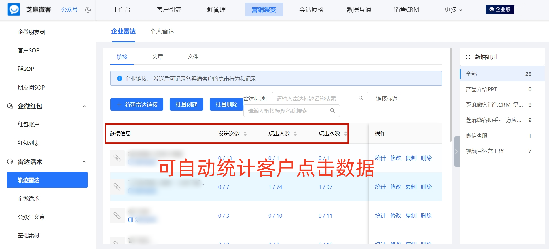Viewport: 549px width, 249px height.
Task: Click the 雷达话术 radar icon
Action: [10, 161]
